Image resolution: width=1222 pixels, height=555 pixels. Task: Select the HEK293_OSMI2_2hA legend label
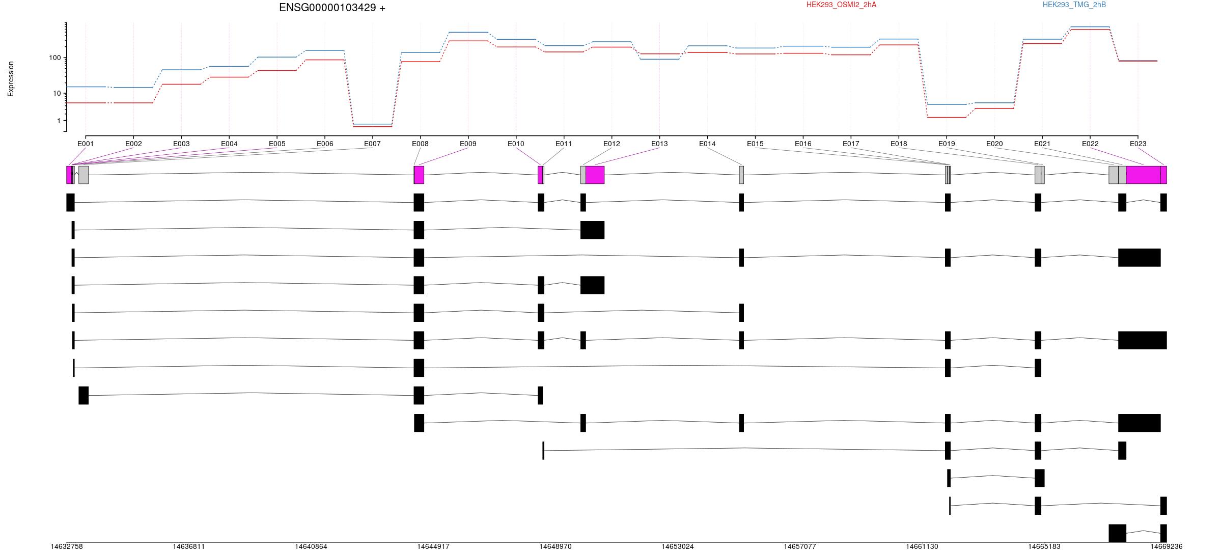point(841,5)
